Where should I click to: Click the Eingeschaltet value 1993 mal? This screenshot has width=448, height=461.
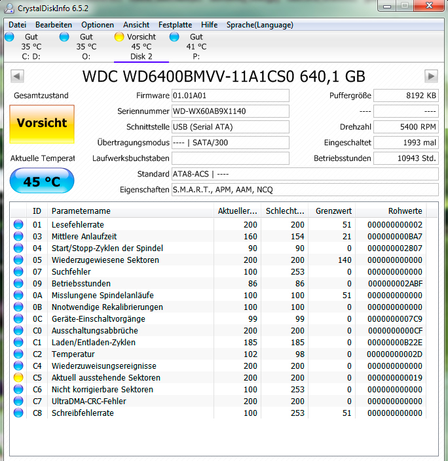pos(406,143)
